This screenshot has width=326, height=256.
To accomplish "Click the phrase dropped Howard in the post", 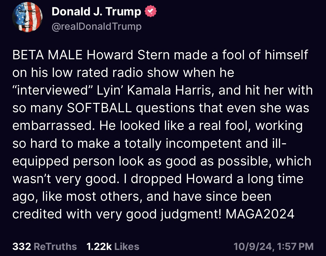I will 181,179.
